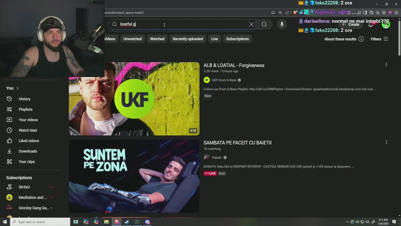Open the UKF Drum & Bass channel name

click(224, 80)
